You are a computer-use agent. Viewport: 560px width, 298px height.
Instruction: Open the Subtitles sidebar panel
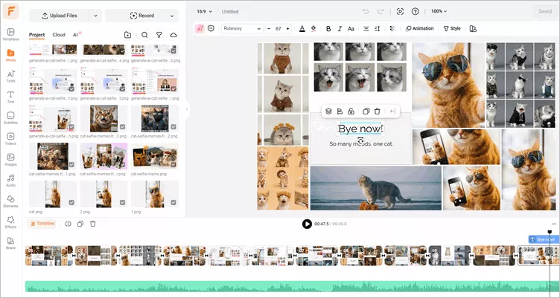[10, 118]
